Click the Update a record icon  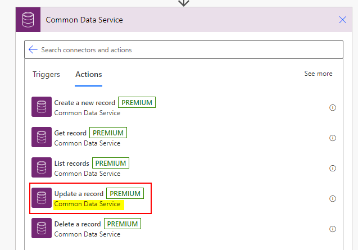pyautogui.click(x=41, y=198)
